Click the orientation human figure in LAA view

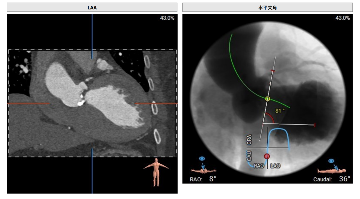coord(156,171)
